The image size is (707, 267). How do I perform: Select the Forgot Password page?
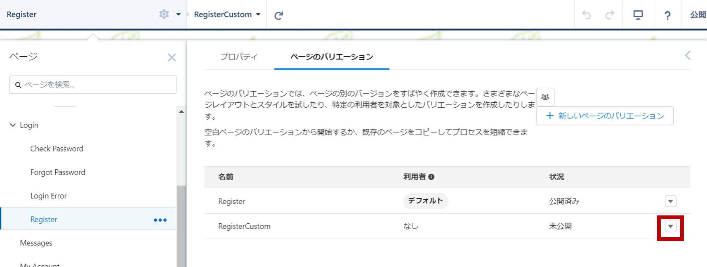[x=58, y=172]
